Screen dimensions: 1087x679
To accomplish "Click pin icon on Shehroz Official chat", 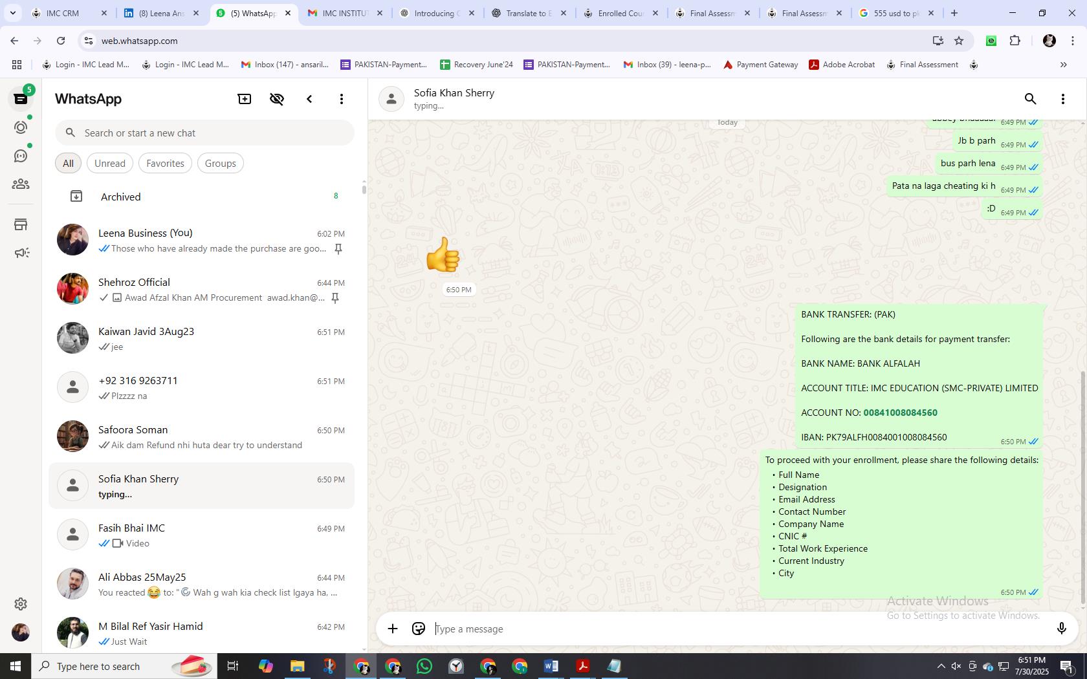I will (x=335, y=298).
